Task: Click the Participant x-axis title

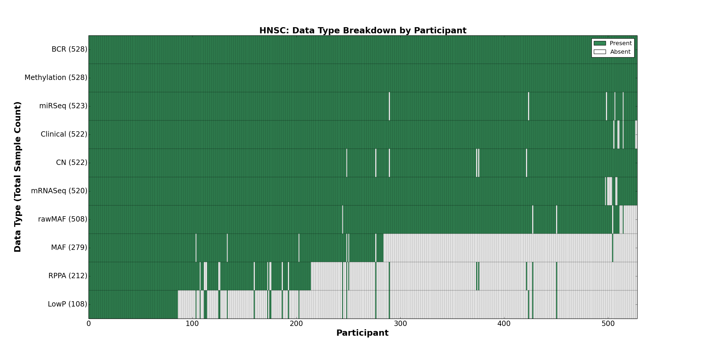Action: (x=362, y=333)
